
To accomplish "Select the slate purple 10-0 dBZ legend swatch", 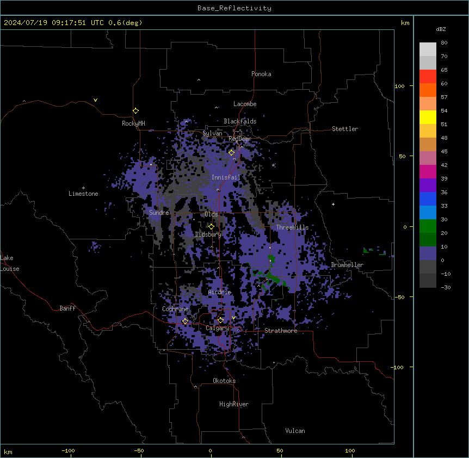I will click(428, 253).
